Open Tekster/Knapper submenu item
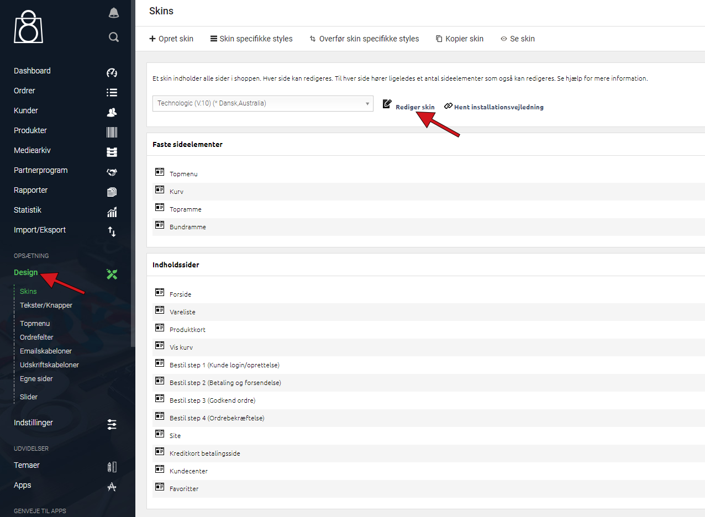This screenshot has height=517, width=705. [46, 305]
